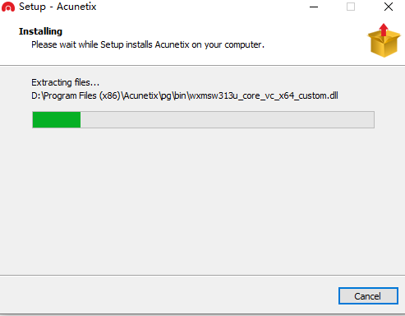Click the wxmsw313u_core_vc_x64_custom.dll file name
This screenshot has width=405, height=316.
(x=264, y=95)
